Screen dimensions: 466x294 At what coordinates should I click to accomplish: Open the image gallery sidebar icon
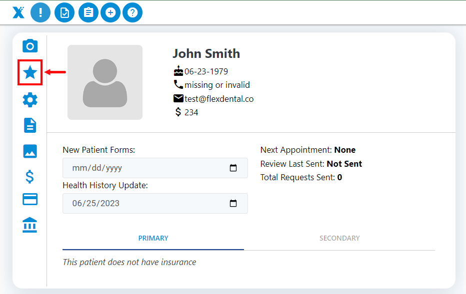click(30, 151)
